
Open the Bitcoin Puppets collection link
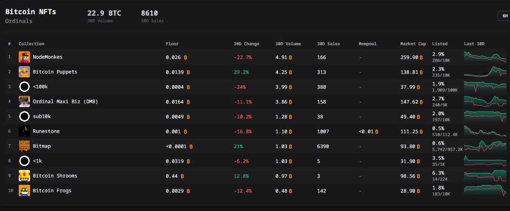click(55, 72)
